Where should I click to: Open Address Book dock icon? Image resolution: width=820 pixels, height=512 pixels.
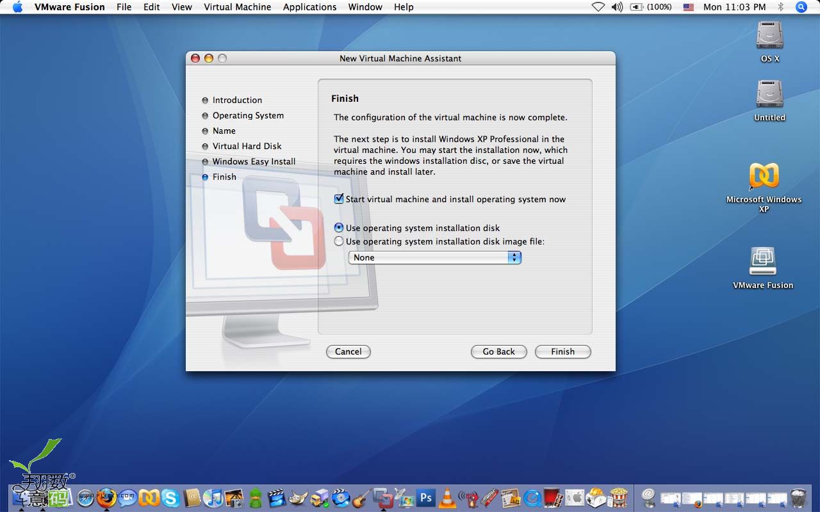pos(192,497)
